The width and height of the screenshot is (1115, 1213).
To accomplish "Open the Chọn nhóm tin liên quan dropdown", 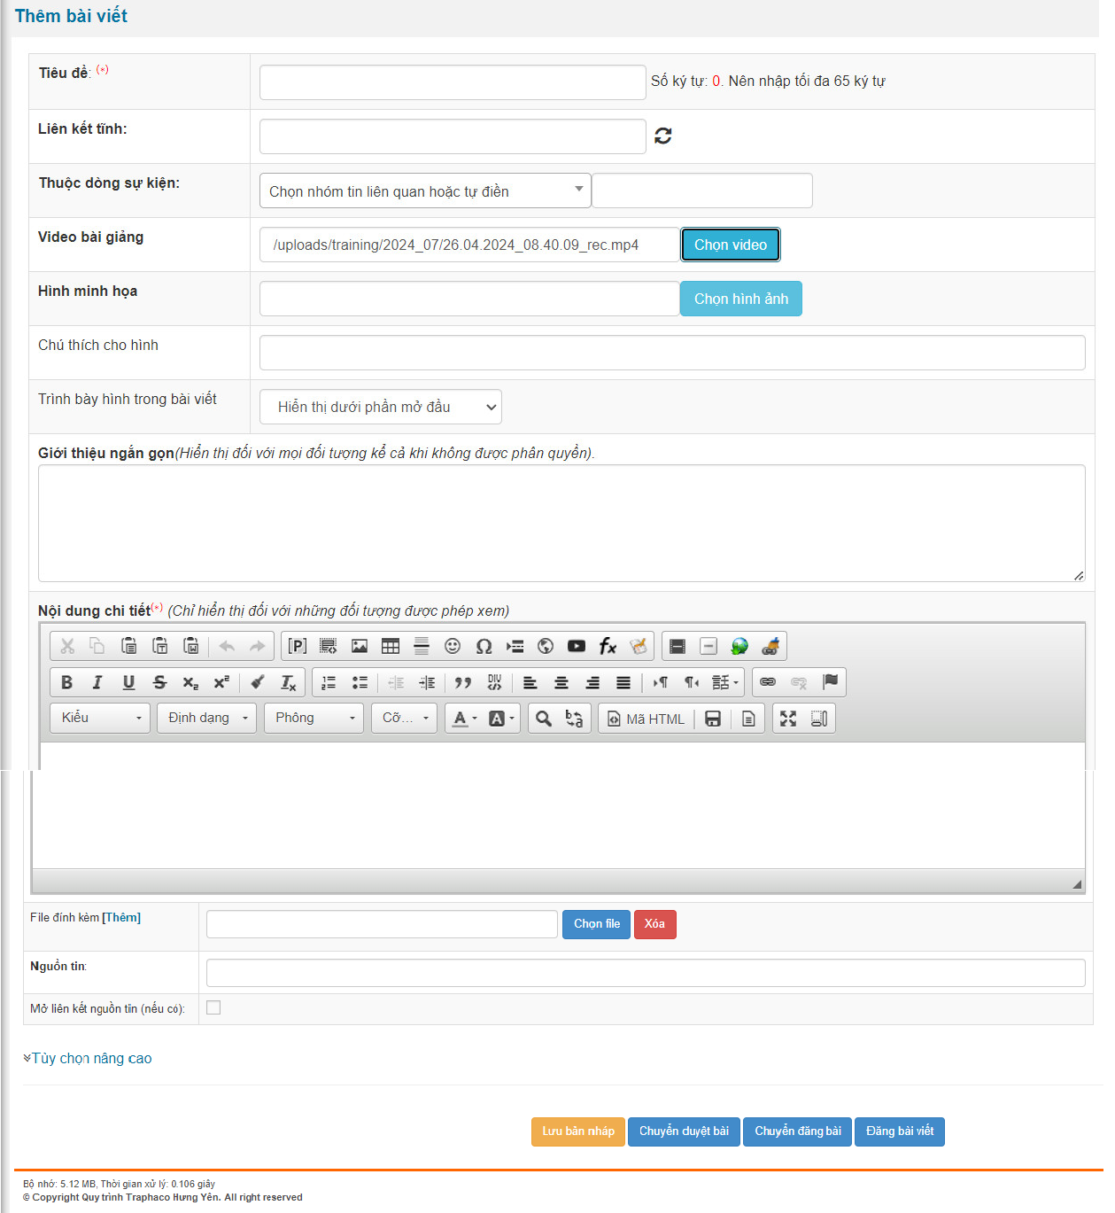I will (x=424, y=191).
